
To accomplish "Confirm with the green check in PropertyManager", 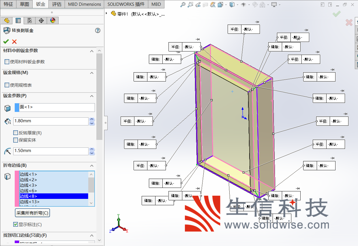I will [6, 41].
